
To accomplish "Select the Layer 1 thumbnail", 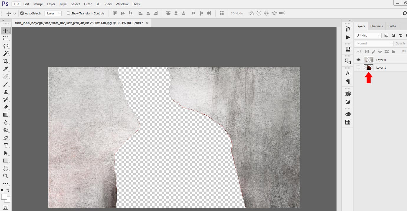I will 369,67.
